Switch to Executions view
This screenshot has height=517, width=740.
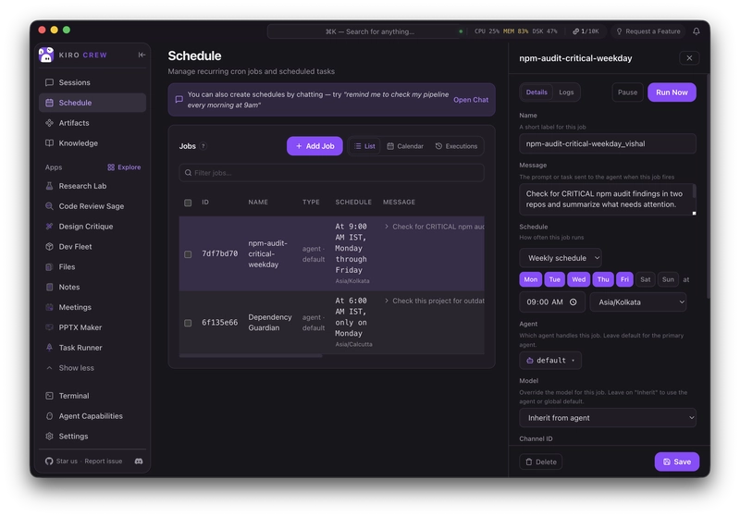456,146
